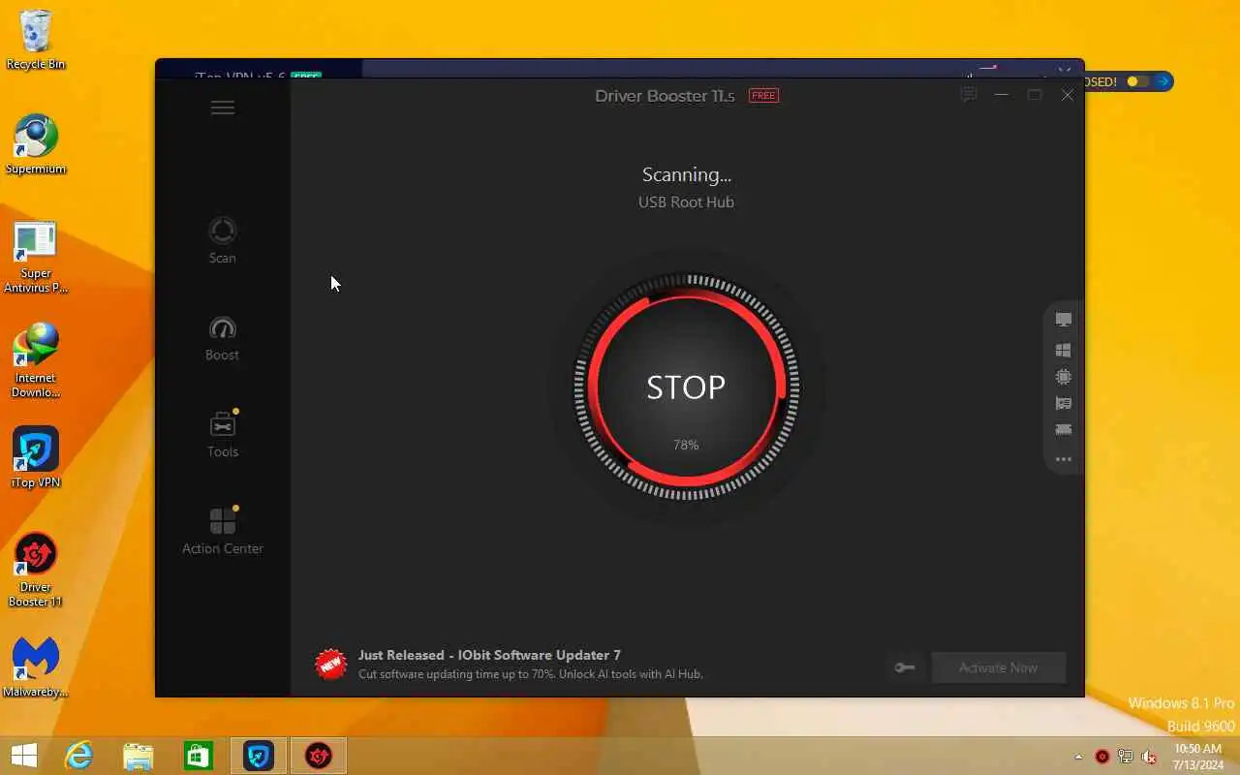The height and width of the screenshot is (775, 1240).
Task: Click the Windows logo icon in right panel
Action: coord(1064,350)
